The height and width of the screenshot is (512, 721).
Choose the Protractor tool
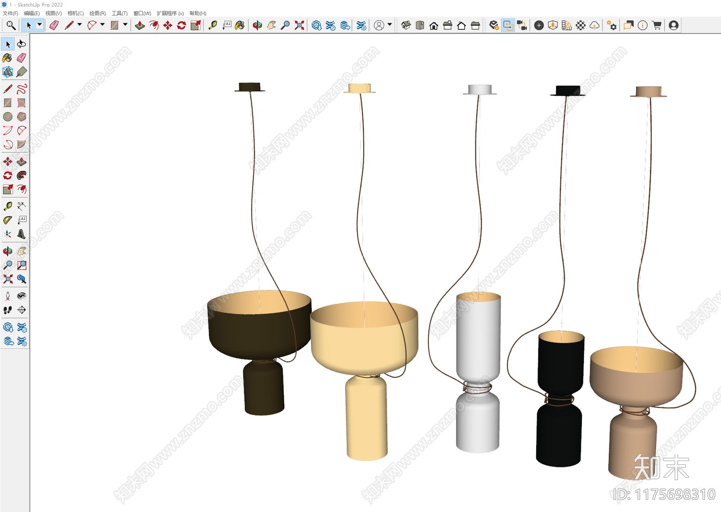pyautogui.click(x=8, y=220)
